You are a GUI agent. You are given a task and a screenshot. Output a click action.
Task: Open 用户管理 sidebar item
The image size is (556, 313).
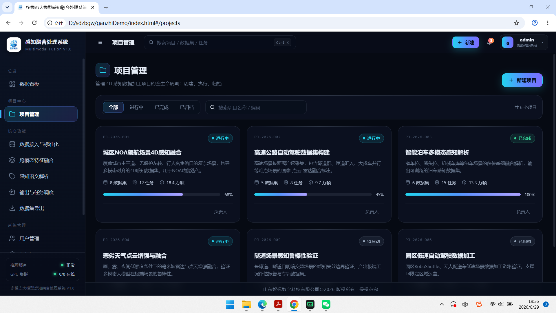click(x=41, y=239)
